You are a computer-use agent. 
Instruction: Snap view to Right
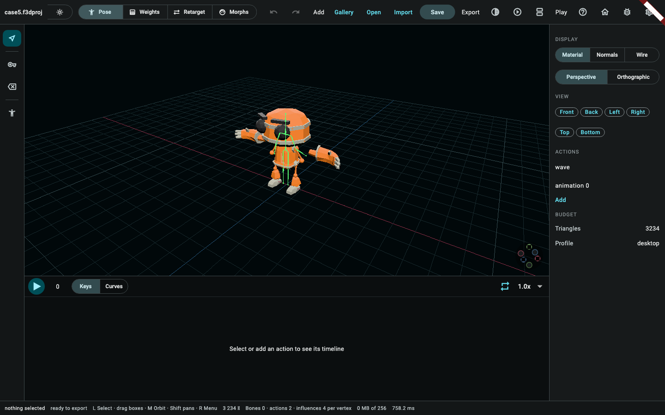click(x=638, y=112)
